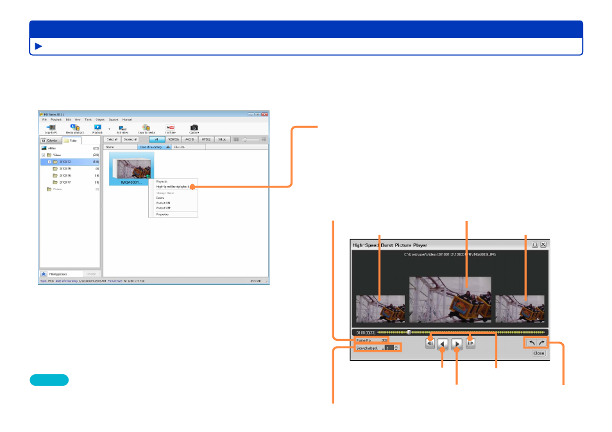This screenshot has height=432, width=612.
Task: Open the Tools menu
Action: tap(89, 119)
